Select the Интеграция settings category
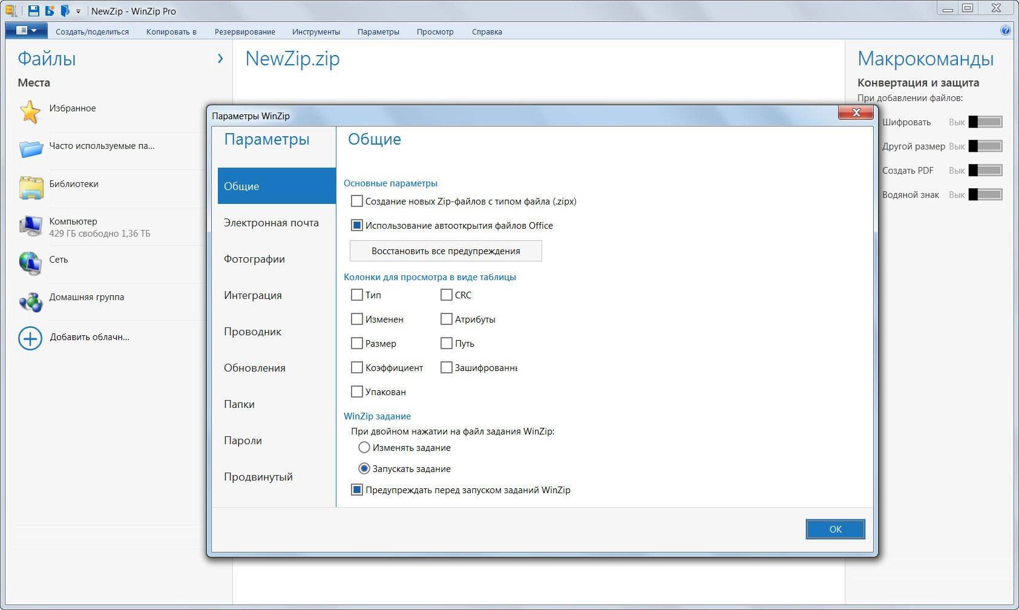1019x610 pixels. [277, 295]
